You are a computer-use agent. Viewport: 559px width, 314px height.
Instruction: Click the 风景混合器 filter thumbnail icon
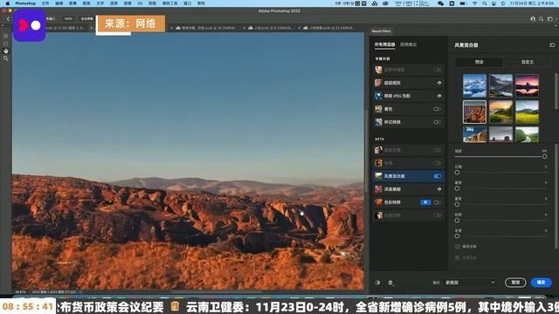(x=378, y=176)
